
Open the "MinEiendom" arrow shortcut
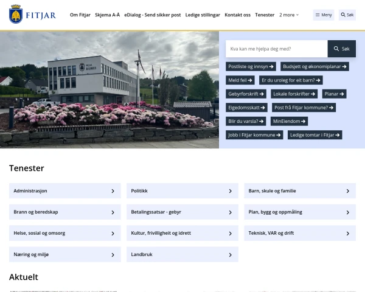289,121
